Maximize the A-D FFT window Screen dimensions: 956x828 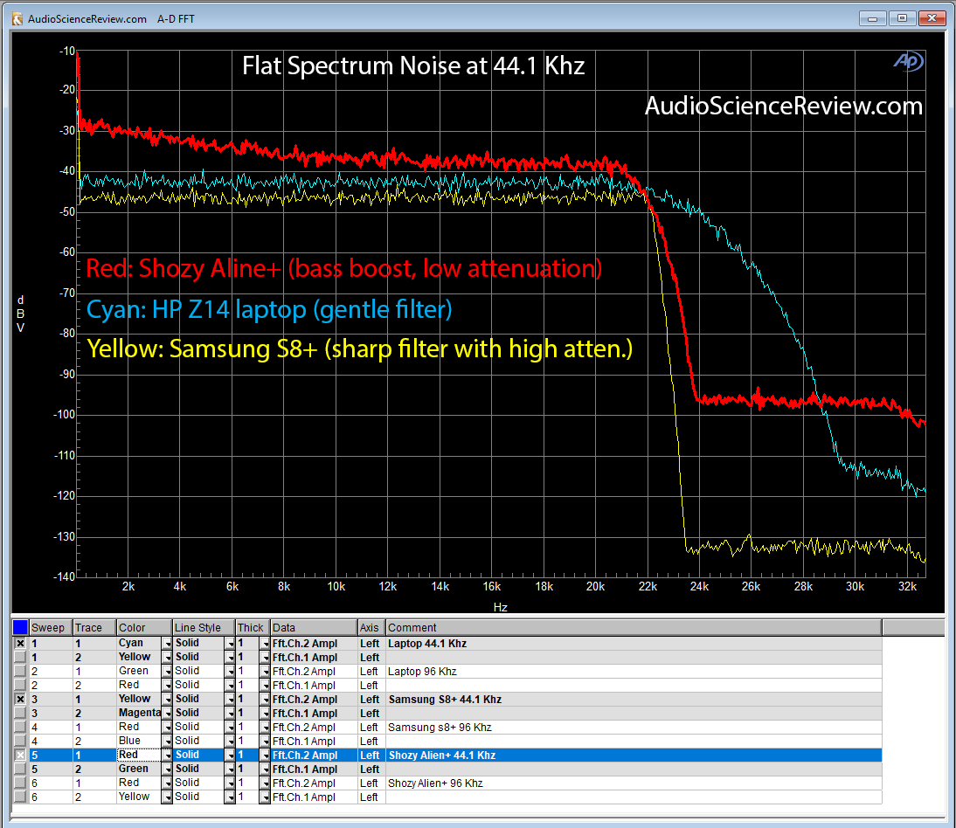(x=902, y=18)
